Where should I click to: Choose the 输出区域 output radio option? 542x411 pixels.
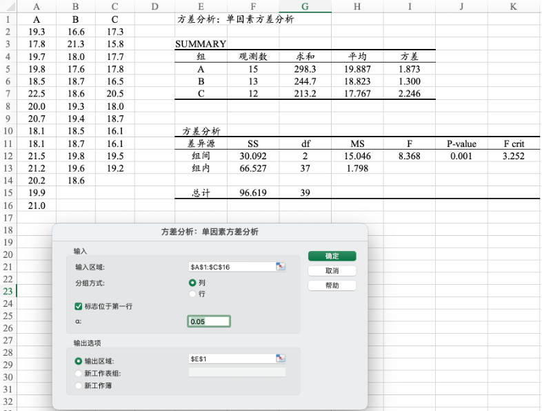78,361
